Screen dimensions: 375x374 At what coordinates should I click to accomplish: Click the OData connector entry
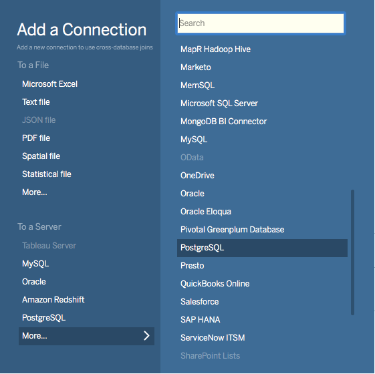(192, 158)
